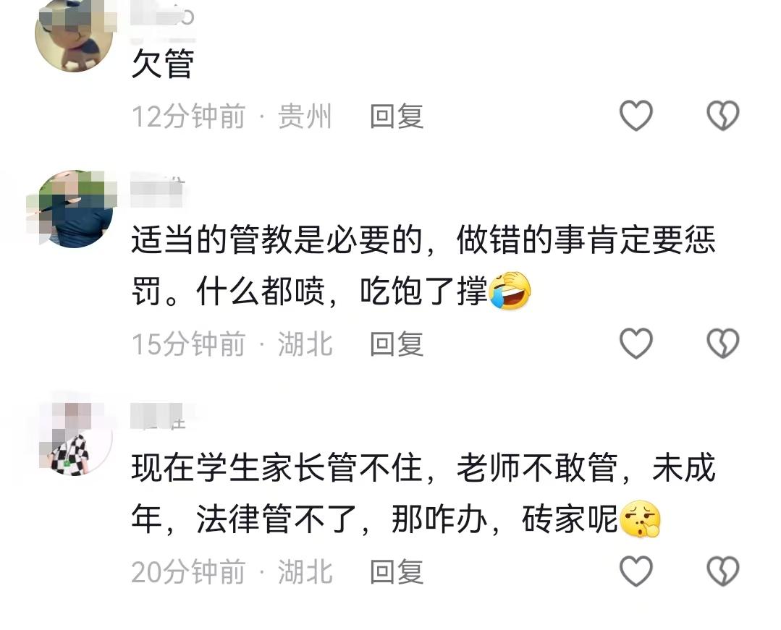
Task: Like the '欠管' comment with heart icon
Action: [636, 116]
